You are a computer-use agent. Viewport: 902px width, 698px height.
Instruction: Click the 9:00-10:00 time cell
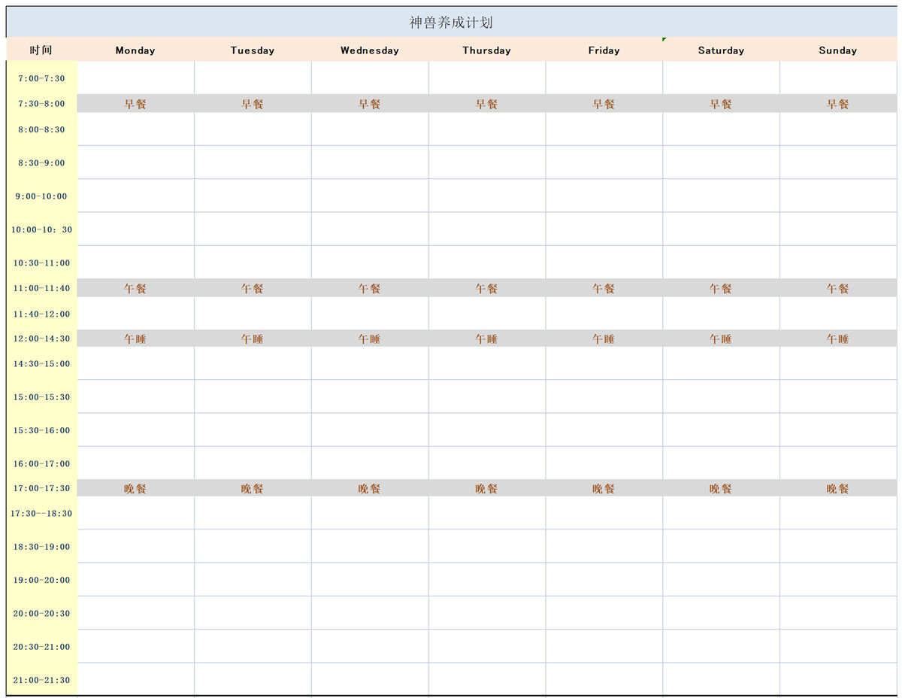(x=41, y=196)
